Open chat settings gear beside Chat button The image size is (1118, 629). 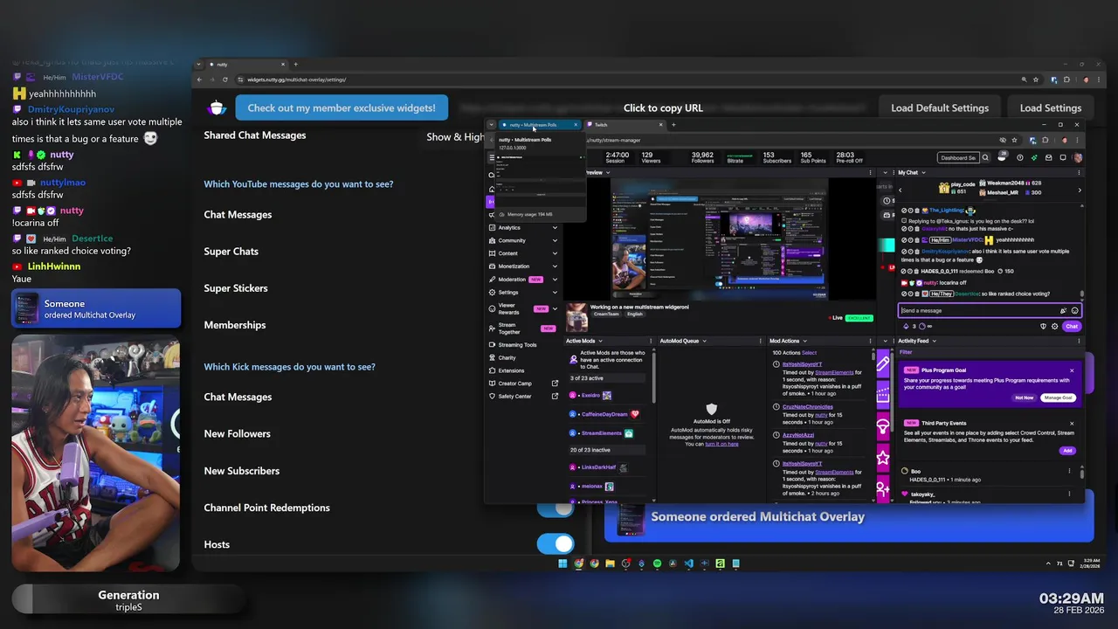pyautogui.click(x=1054, y=326)
